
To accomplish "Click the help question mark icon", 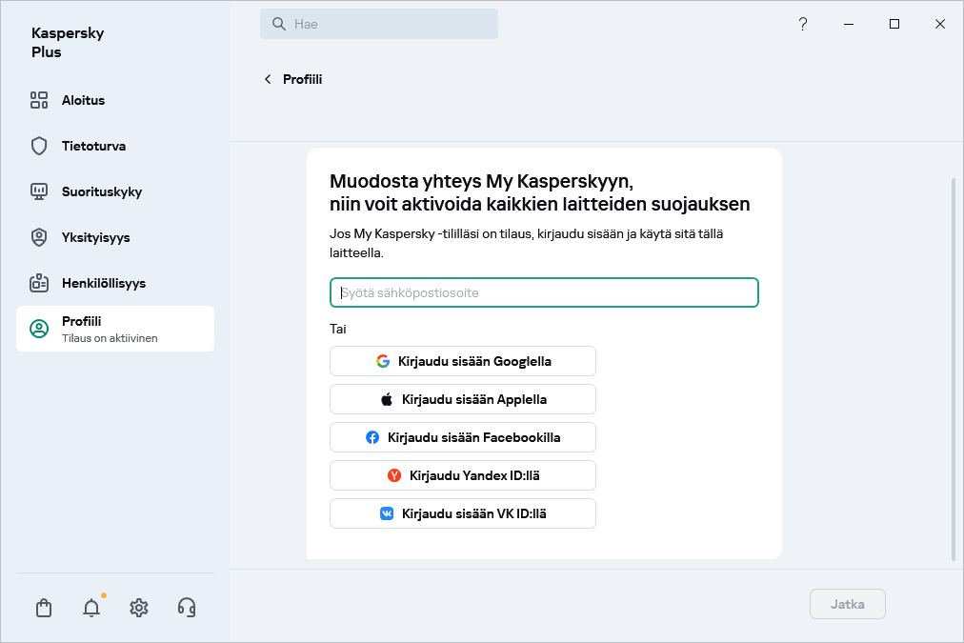I will tap(803, 24).
